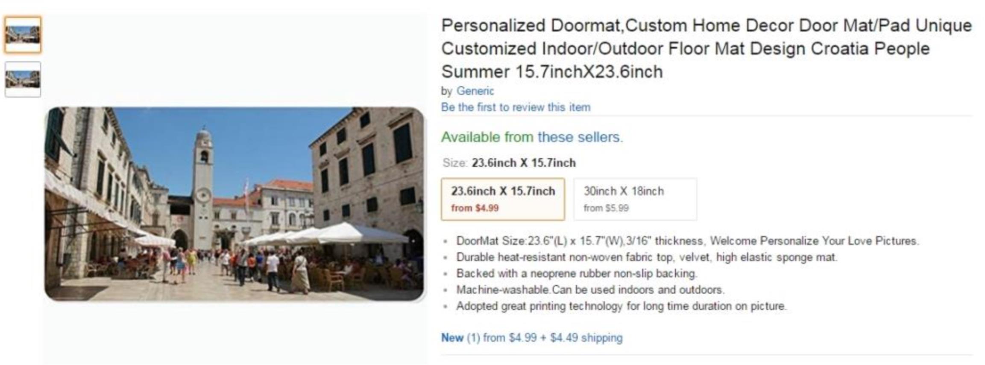Open New (1) offers link

[x=460, y=338]
